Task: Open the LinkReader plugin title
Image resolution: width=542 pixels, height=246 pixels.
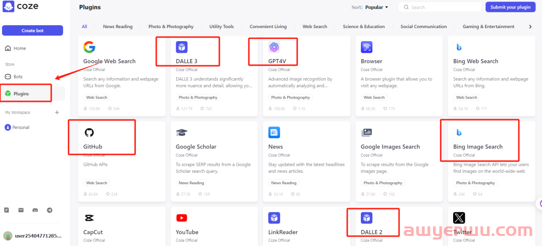Action: coord(283,232)
